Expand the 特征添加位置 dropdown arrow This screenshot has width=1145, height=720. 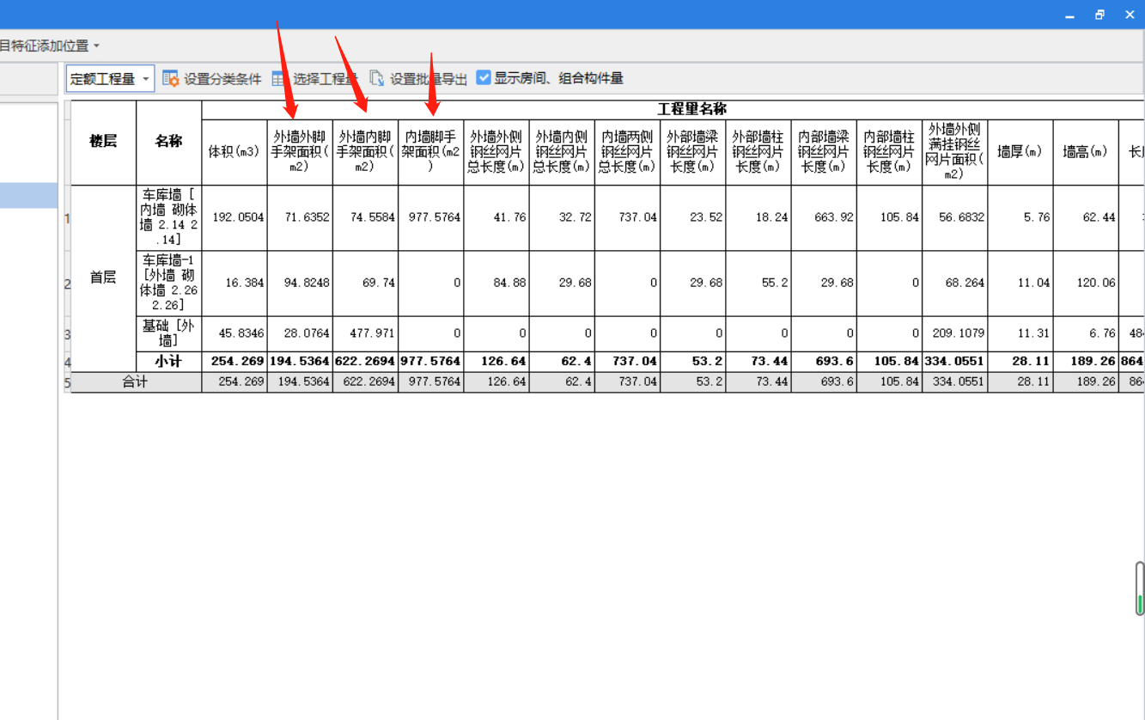click(96, 46)
